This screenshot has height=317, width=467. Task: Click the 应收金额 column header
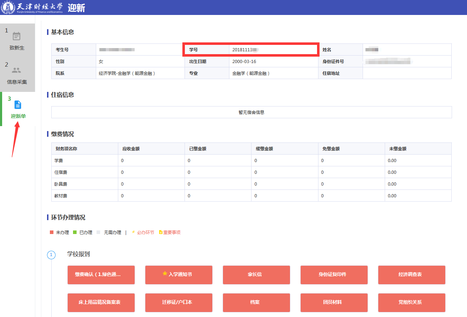(151, 149)
